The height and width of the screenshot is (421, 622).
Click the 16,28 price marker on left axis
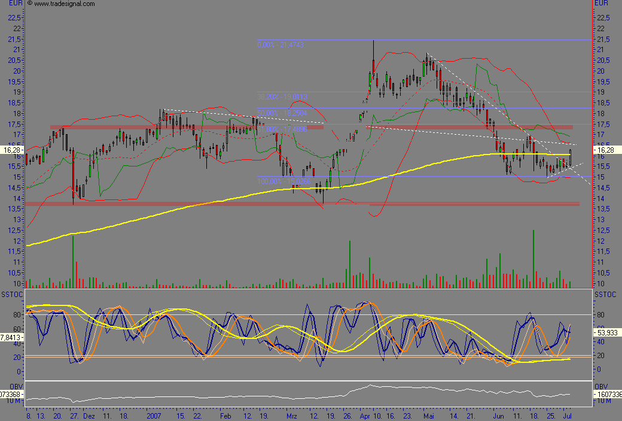click(x=12, y=150)
